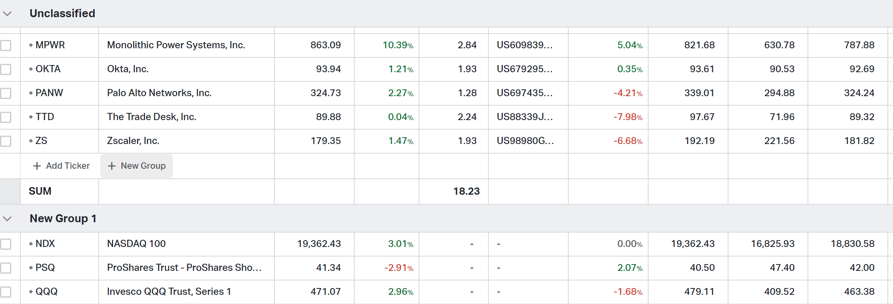Tick the MPWR row checkbox
Image resolution: width=893 pixels, height=304 pixels.
point(6,45)
